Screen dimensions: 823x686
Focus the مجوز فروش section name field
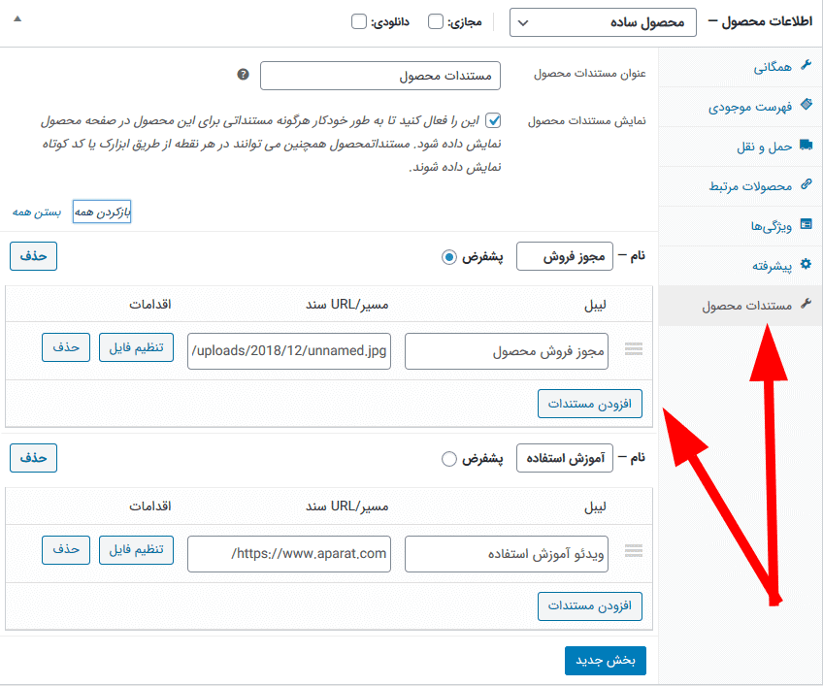coord(564,257)
